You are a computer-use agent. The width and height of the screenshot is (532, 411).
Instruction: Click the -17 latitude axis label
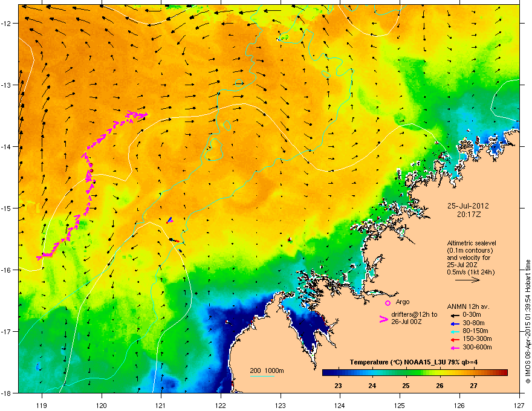[7, 331]
